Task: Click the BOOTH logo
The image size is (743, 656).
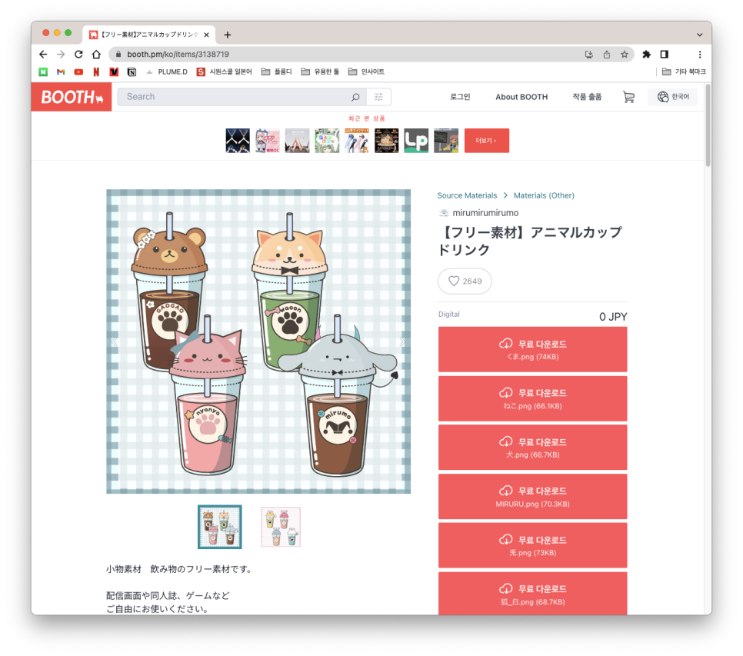Action: tap(72, 97)
